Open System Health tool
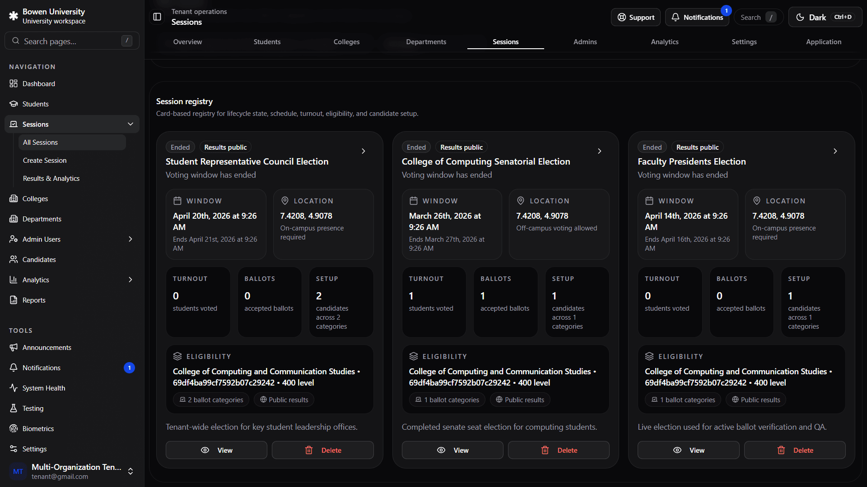 (72, 388)
